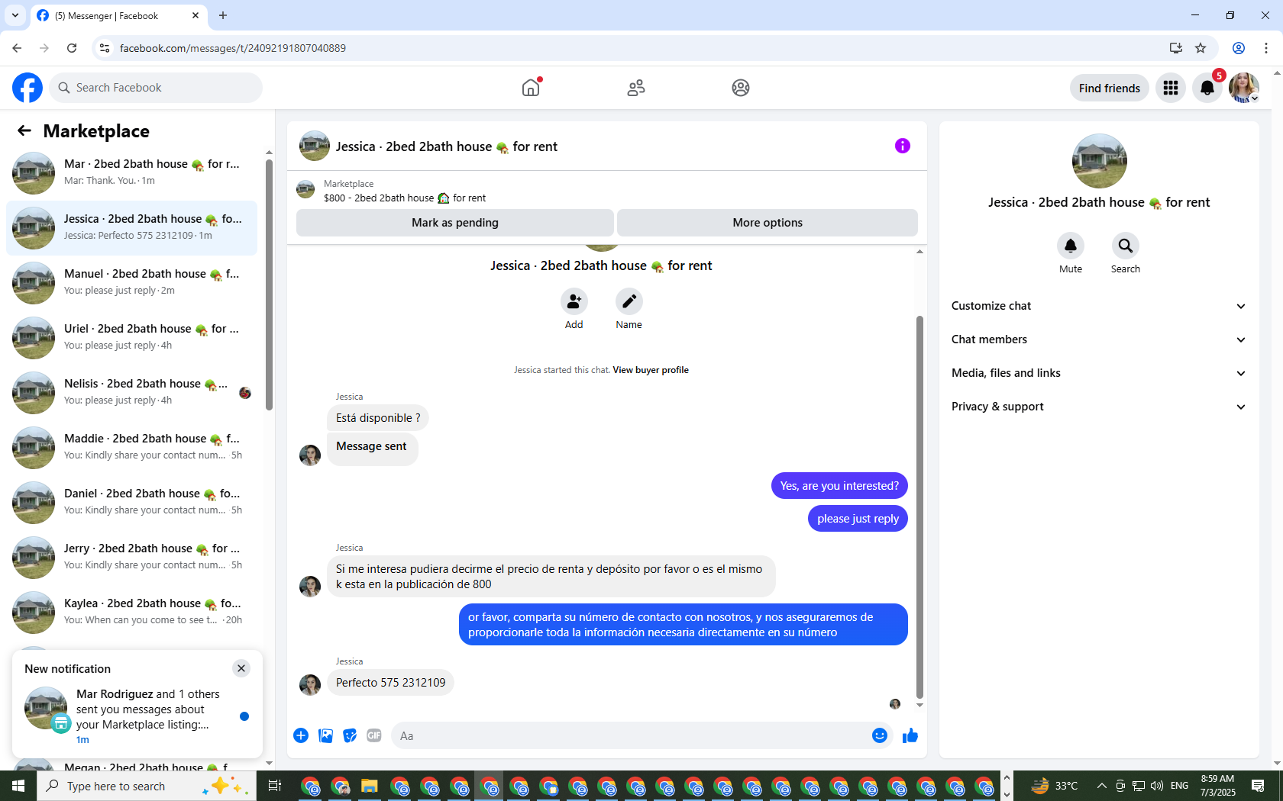Open the Windows notification center icon
This screenshot has width=1283, height=801.
coord(1258,786)
